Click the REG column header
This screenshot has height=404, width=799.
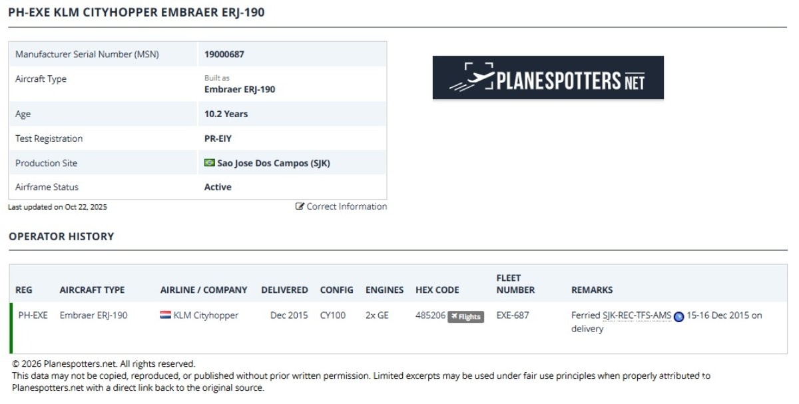(x=24, y=290)
